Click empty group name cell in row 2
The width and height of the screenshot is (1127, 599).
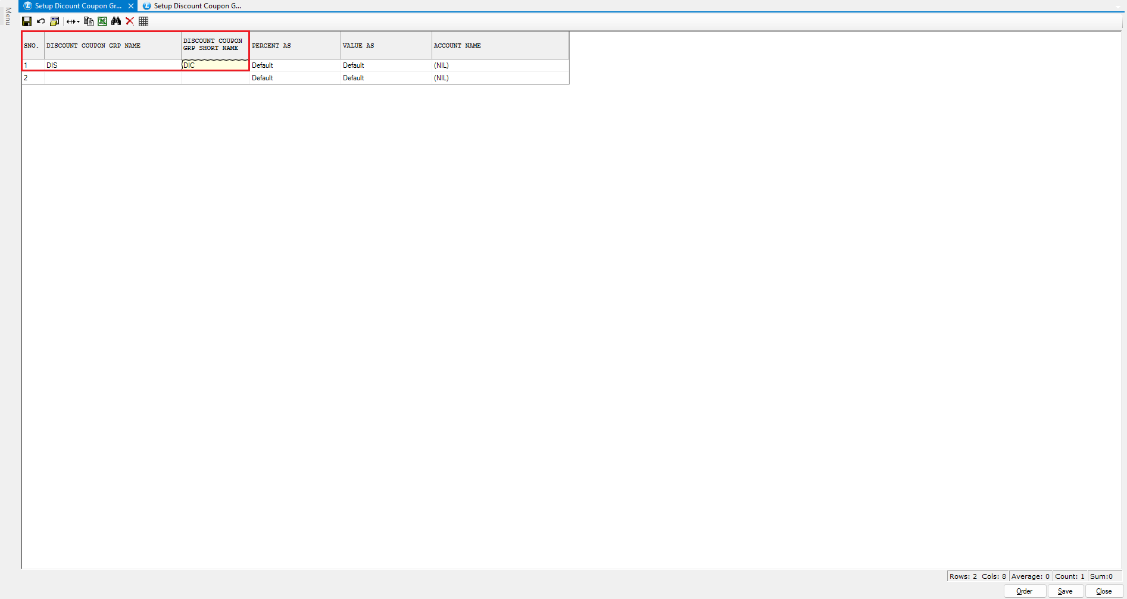click(x=113, y=78)
